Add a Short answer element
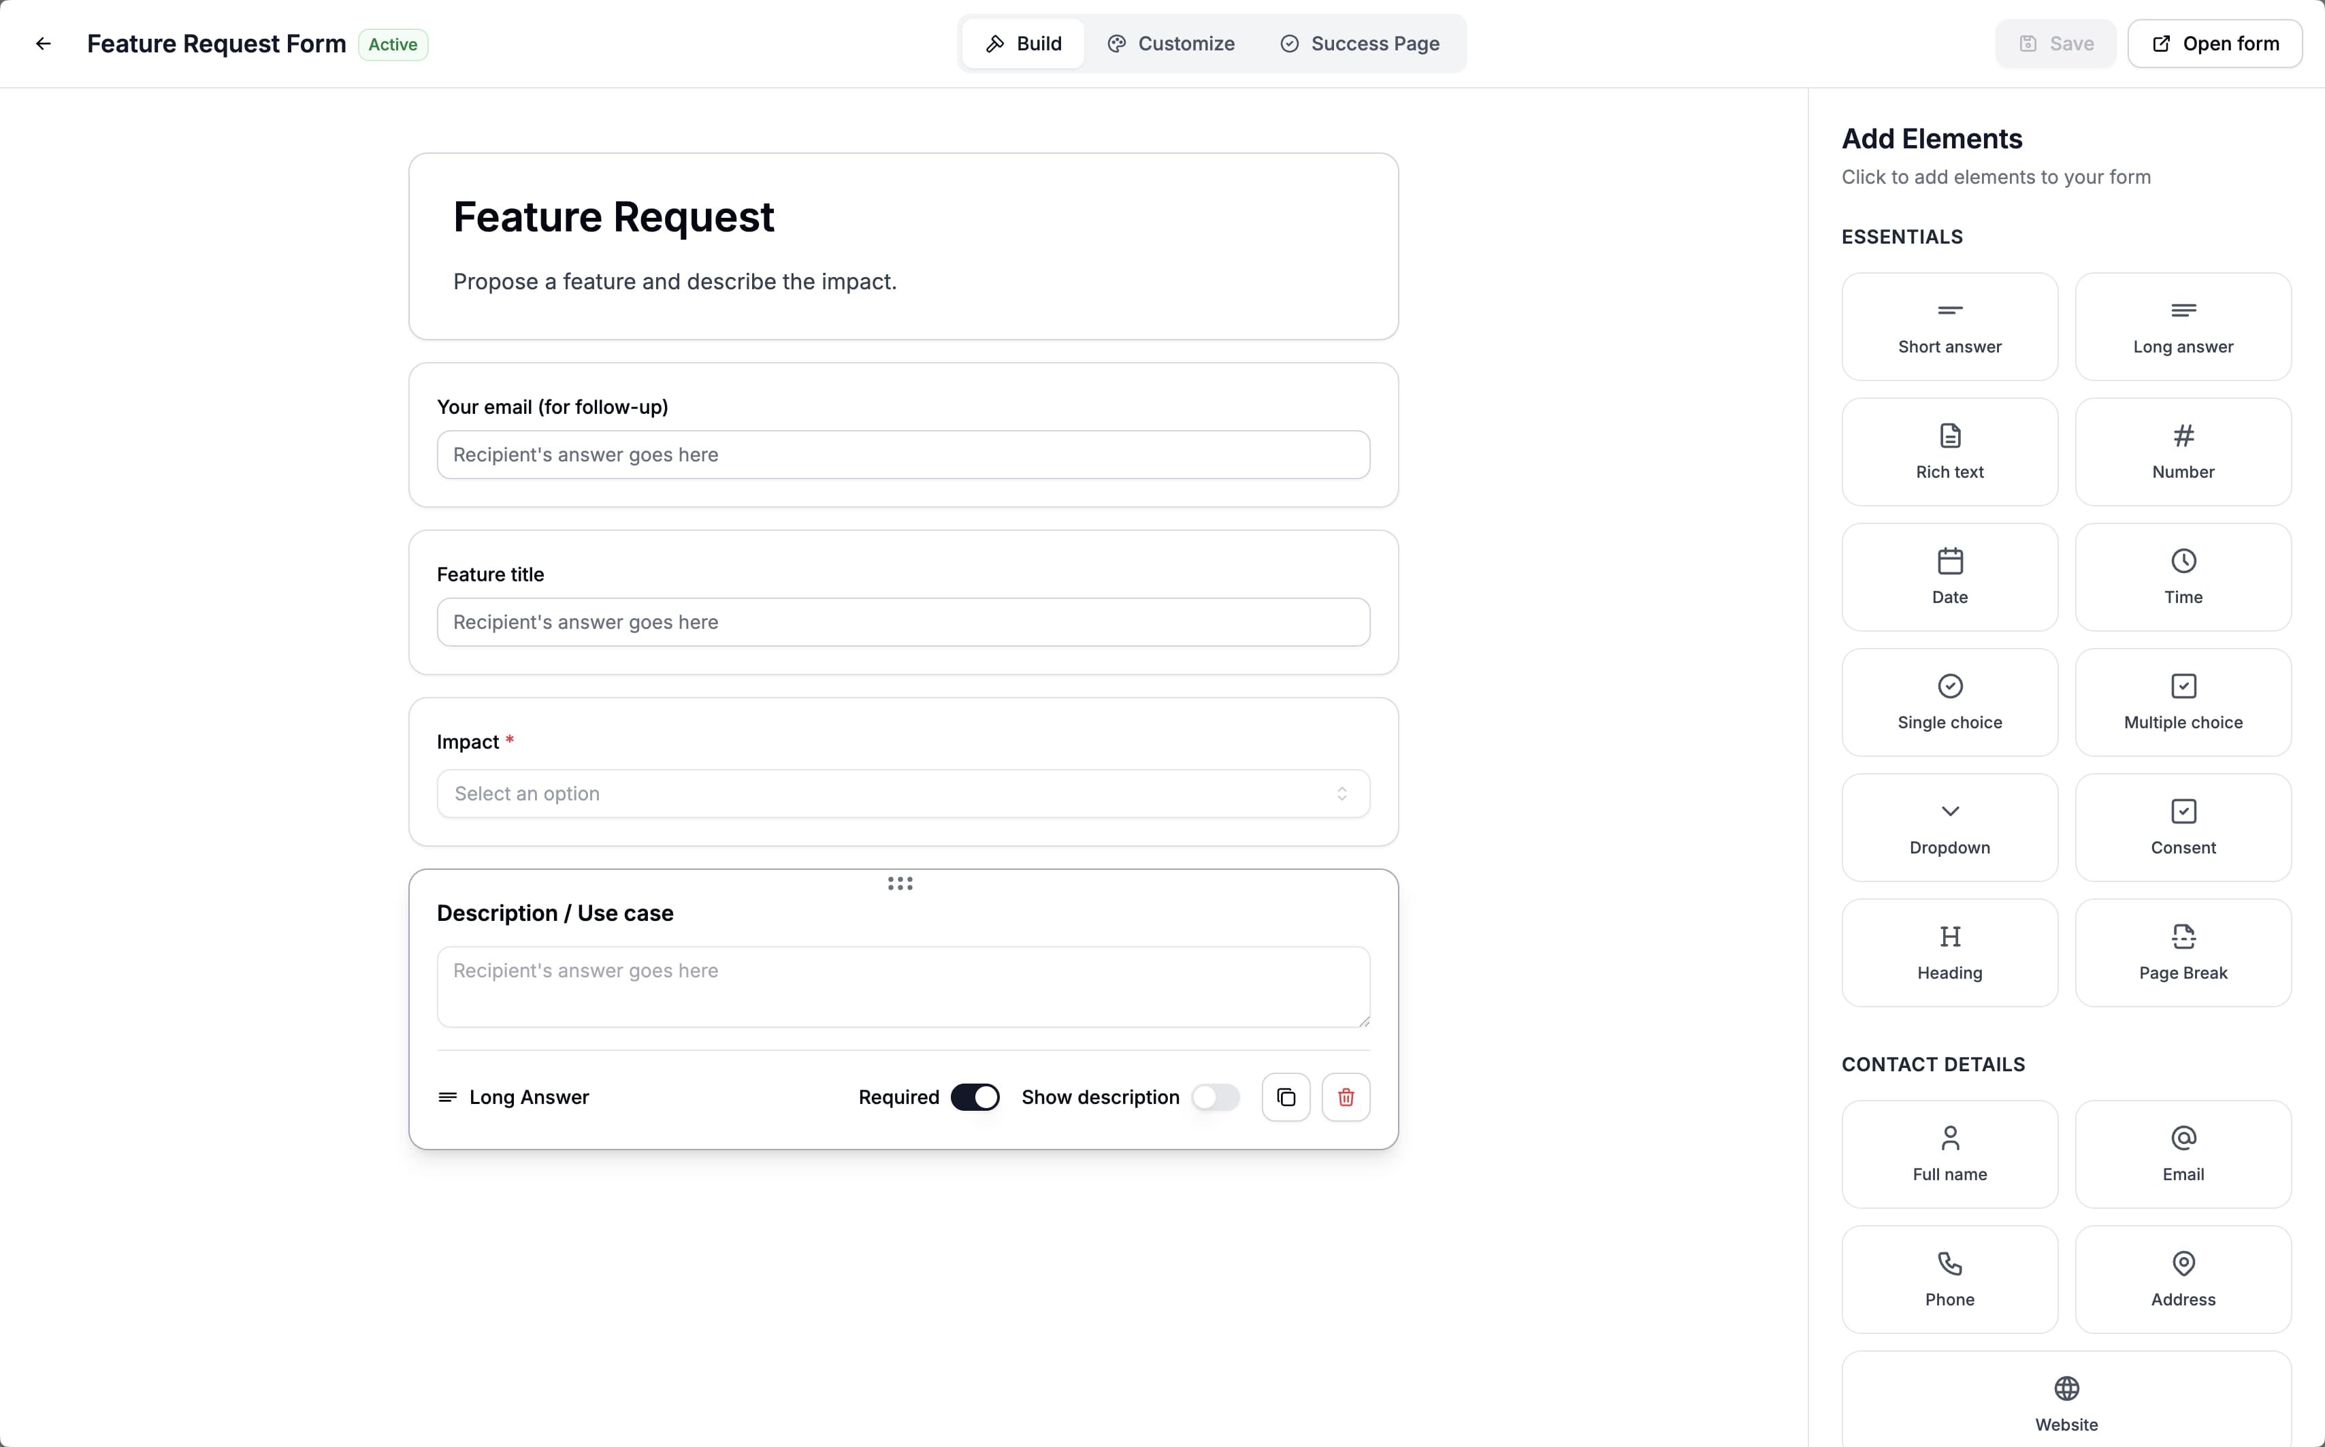The image size is (2325, 1447). [1949, 325]
